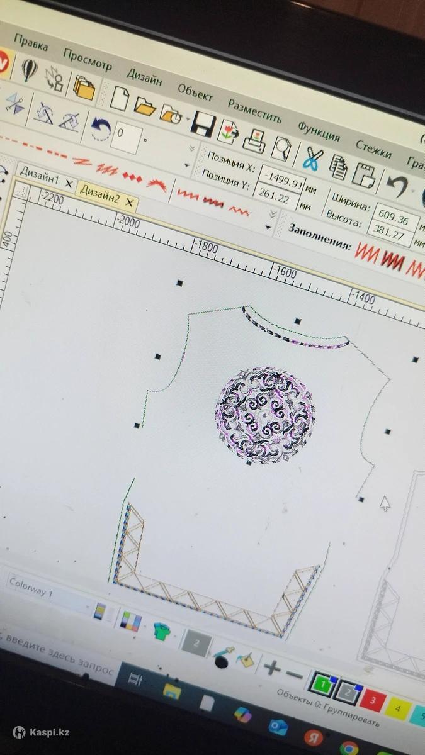Click the color palette grid icon
This screenshot has height=755, width=425.
click(130, 622)
